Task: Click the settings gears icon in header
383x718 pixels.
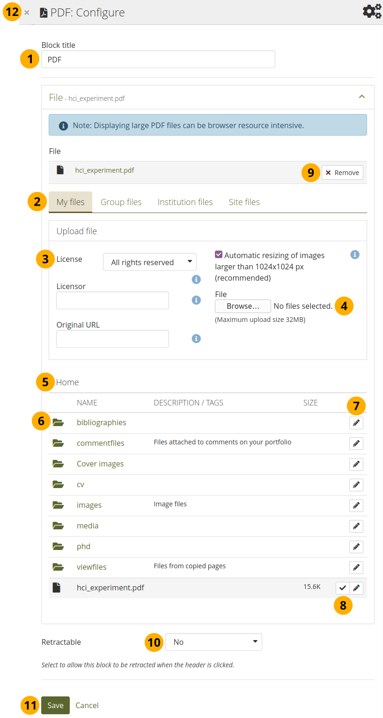Action: [x=372, y=11]
